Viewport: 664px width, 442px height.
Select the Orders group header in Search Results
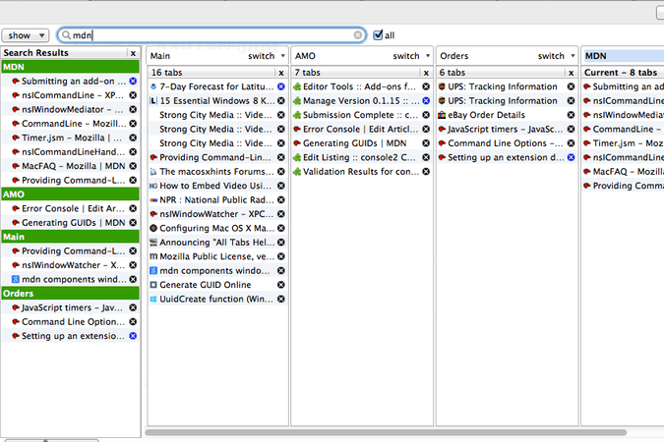point(70,293)
